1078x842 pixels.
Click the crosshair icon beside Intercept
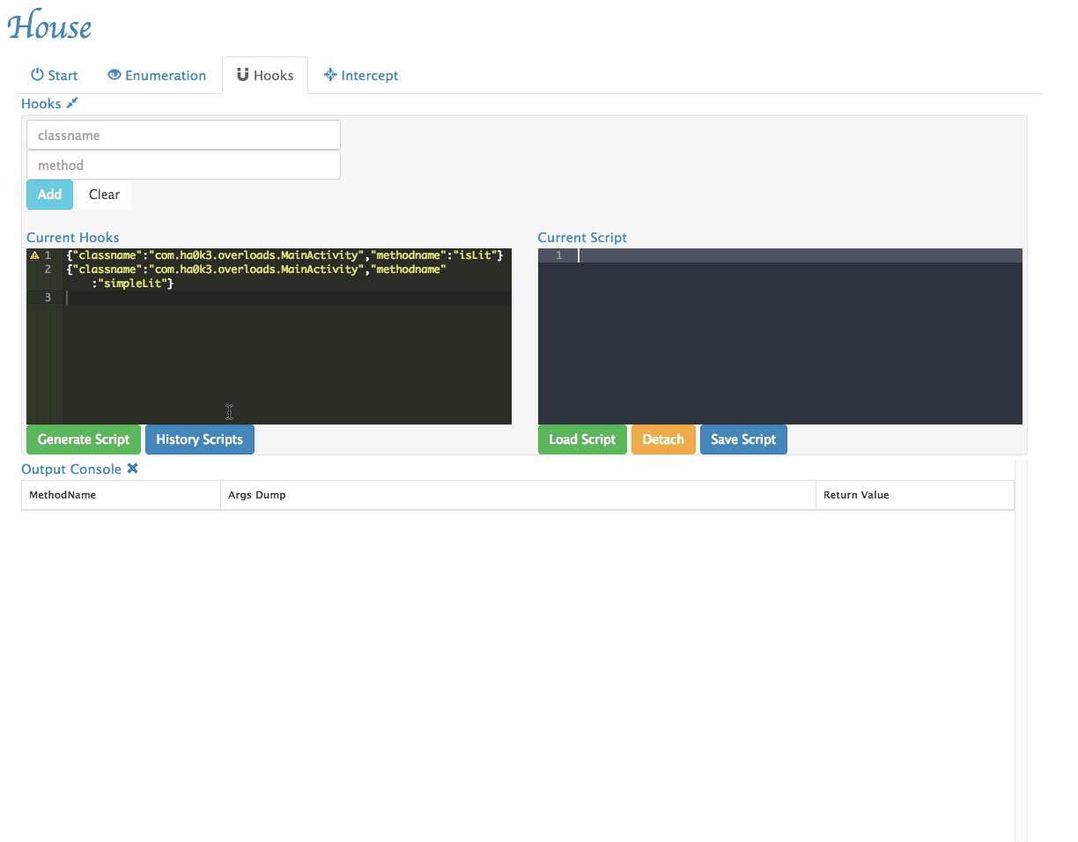point(331,75)
